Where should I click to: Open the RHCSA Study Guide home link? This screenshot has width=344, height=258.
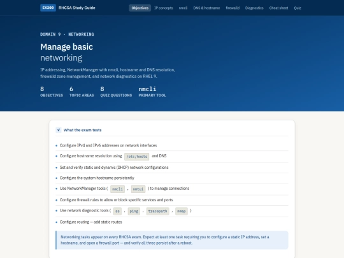[77, 8]
